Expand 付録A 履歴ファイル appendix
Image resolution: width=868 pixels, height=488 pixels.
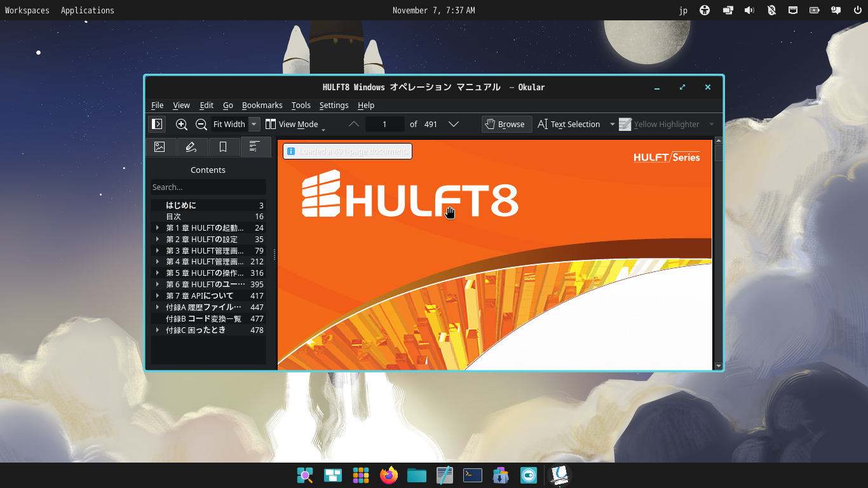coord(158,308)
